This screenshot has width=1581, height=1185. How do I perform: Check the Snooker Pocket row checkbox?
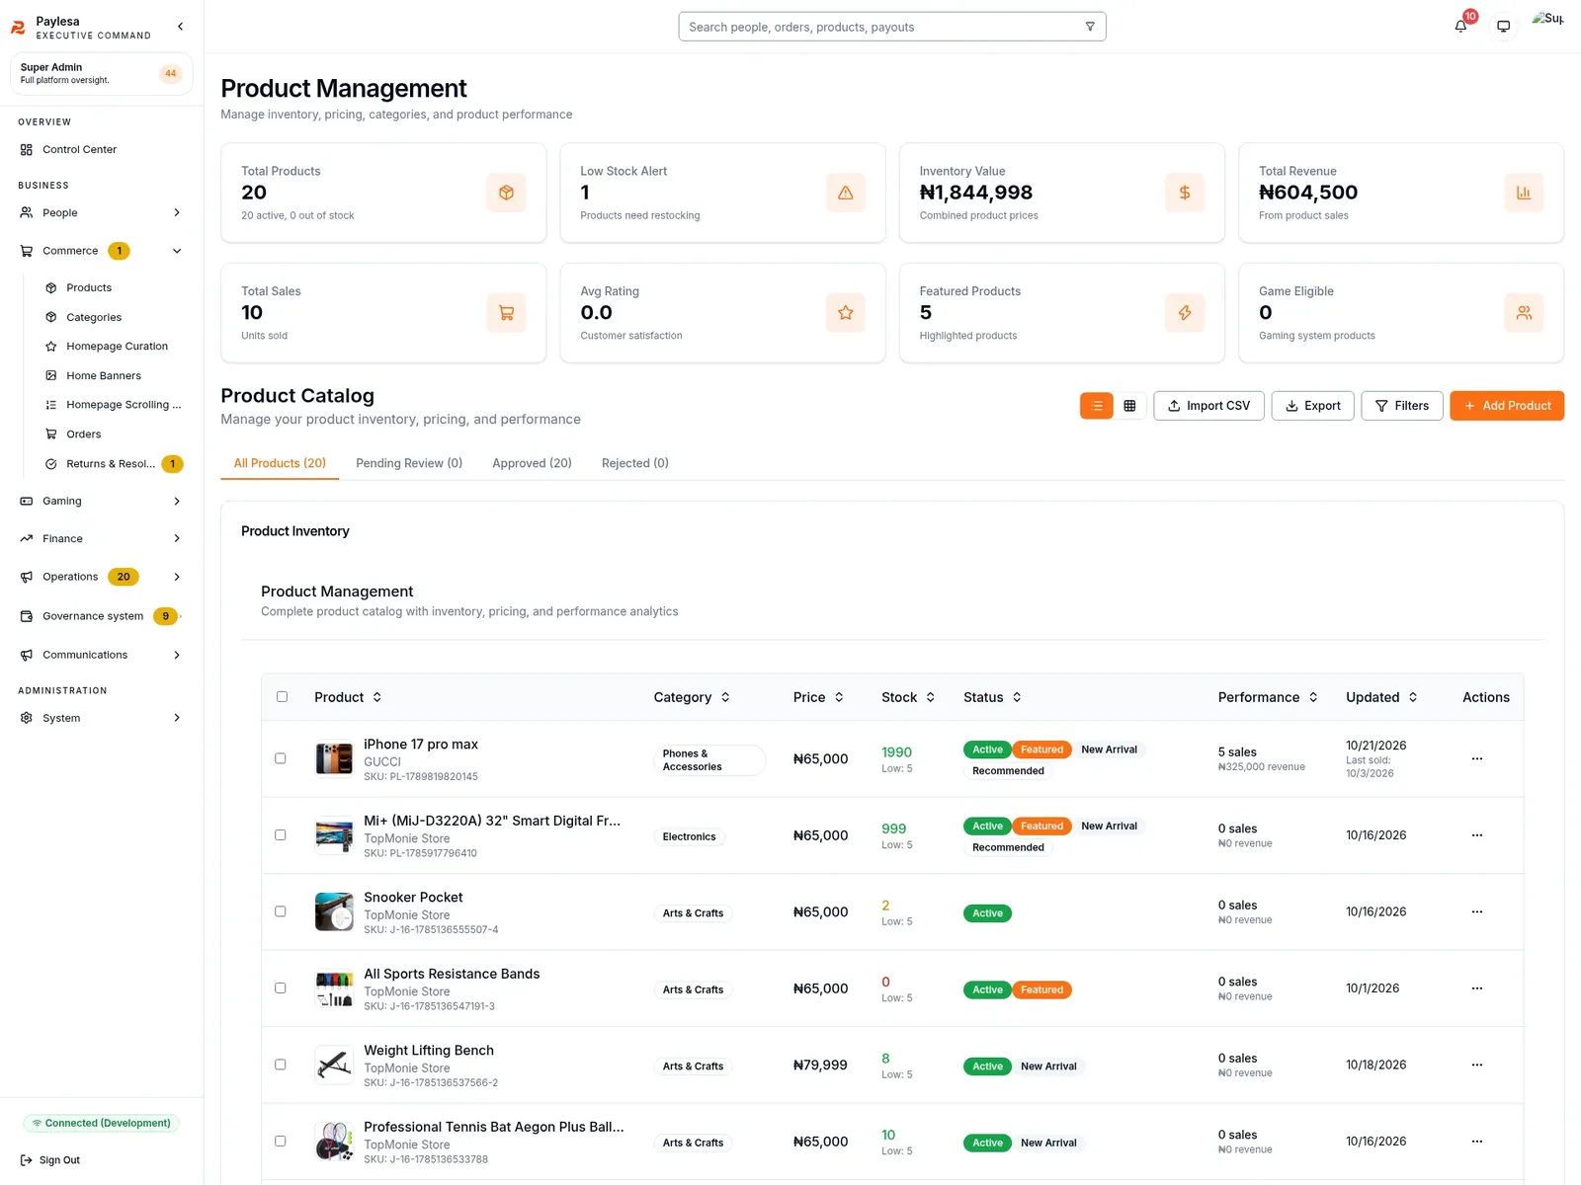281,911
